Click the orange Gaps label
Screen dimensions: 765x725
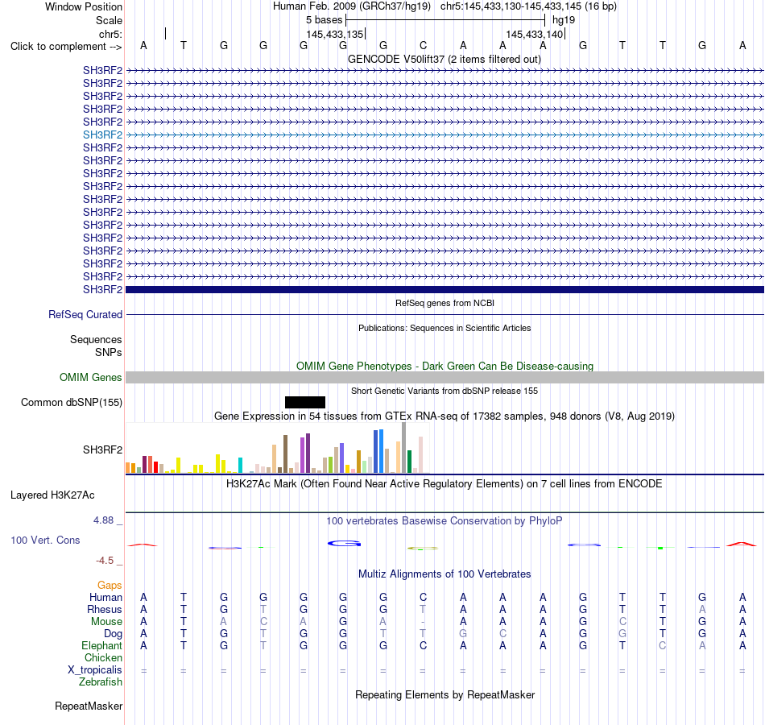pos(110,586)
